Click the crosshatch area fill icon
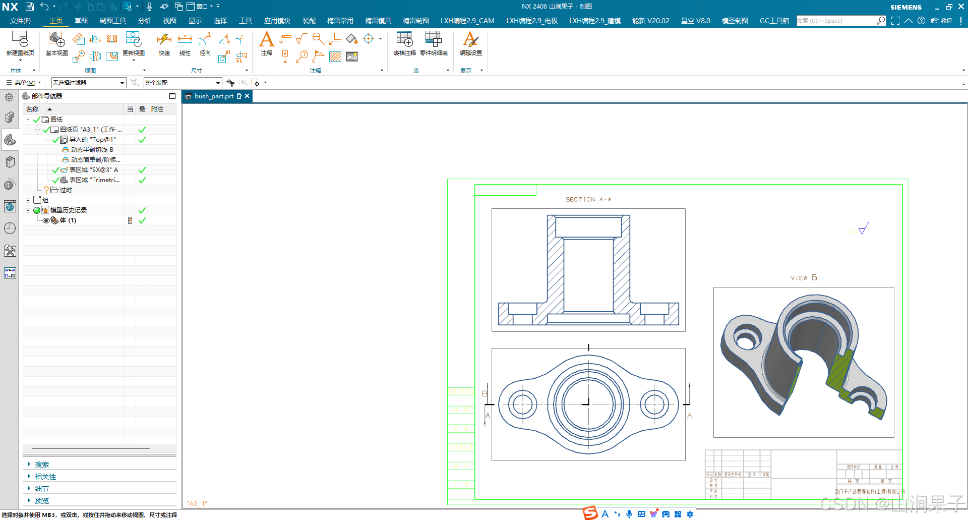 [335, 56]
